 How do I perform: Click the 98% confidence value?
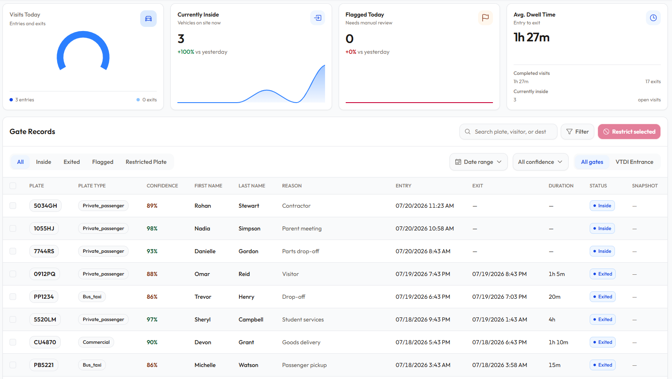click(x=152, y=228)
